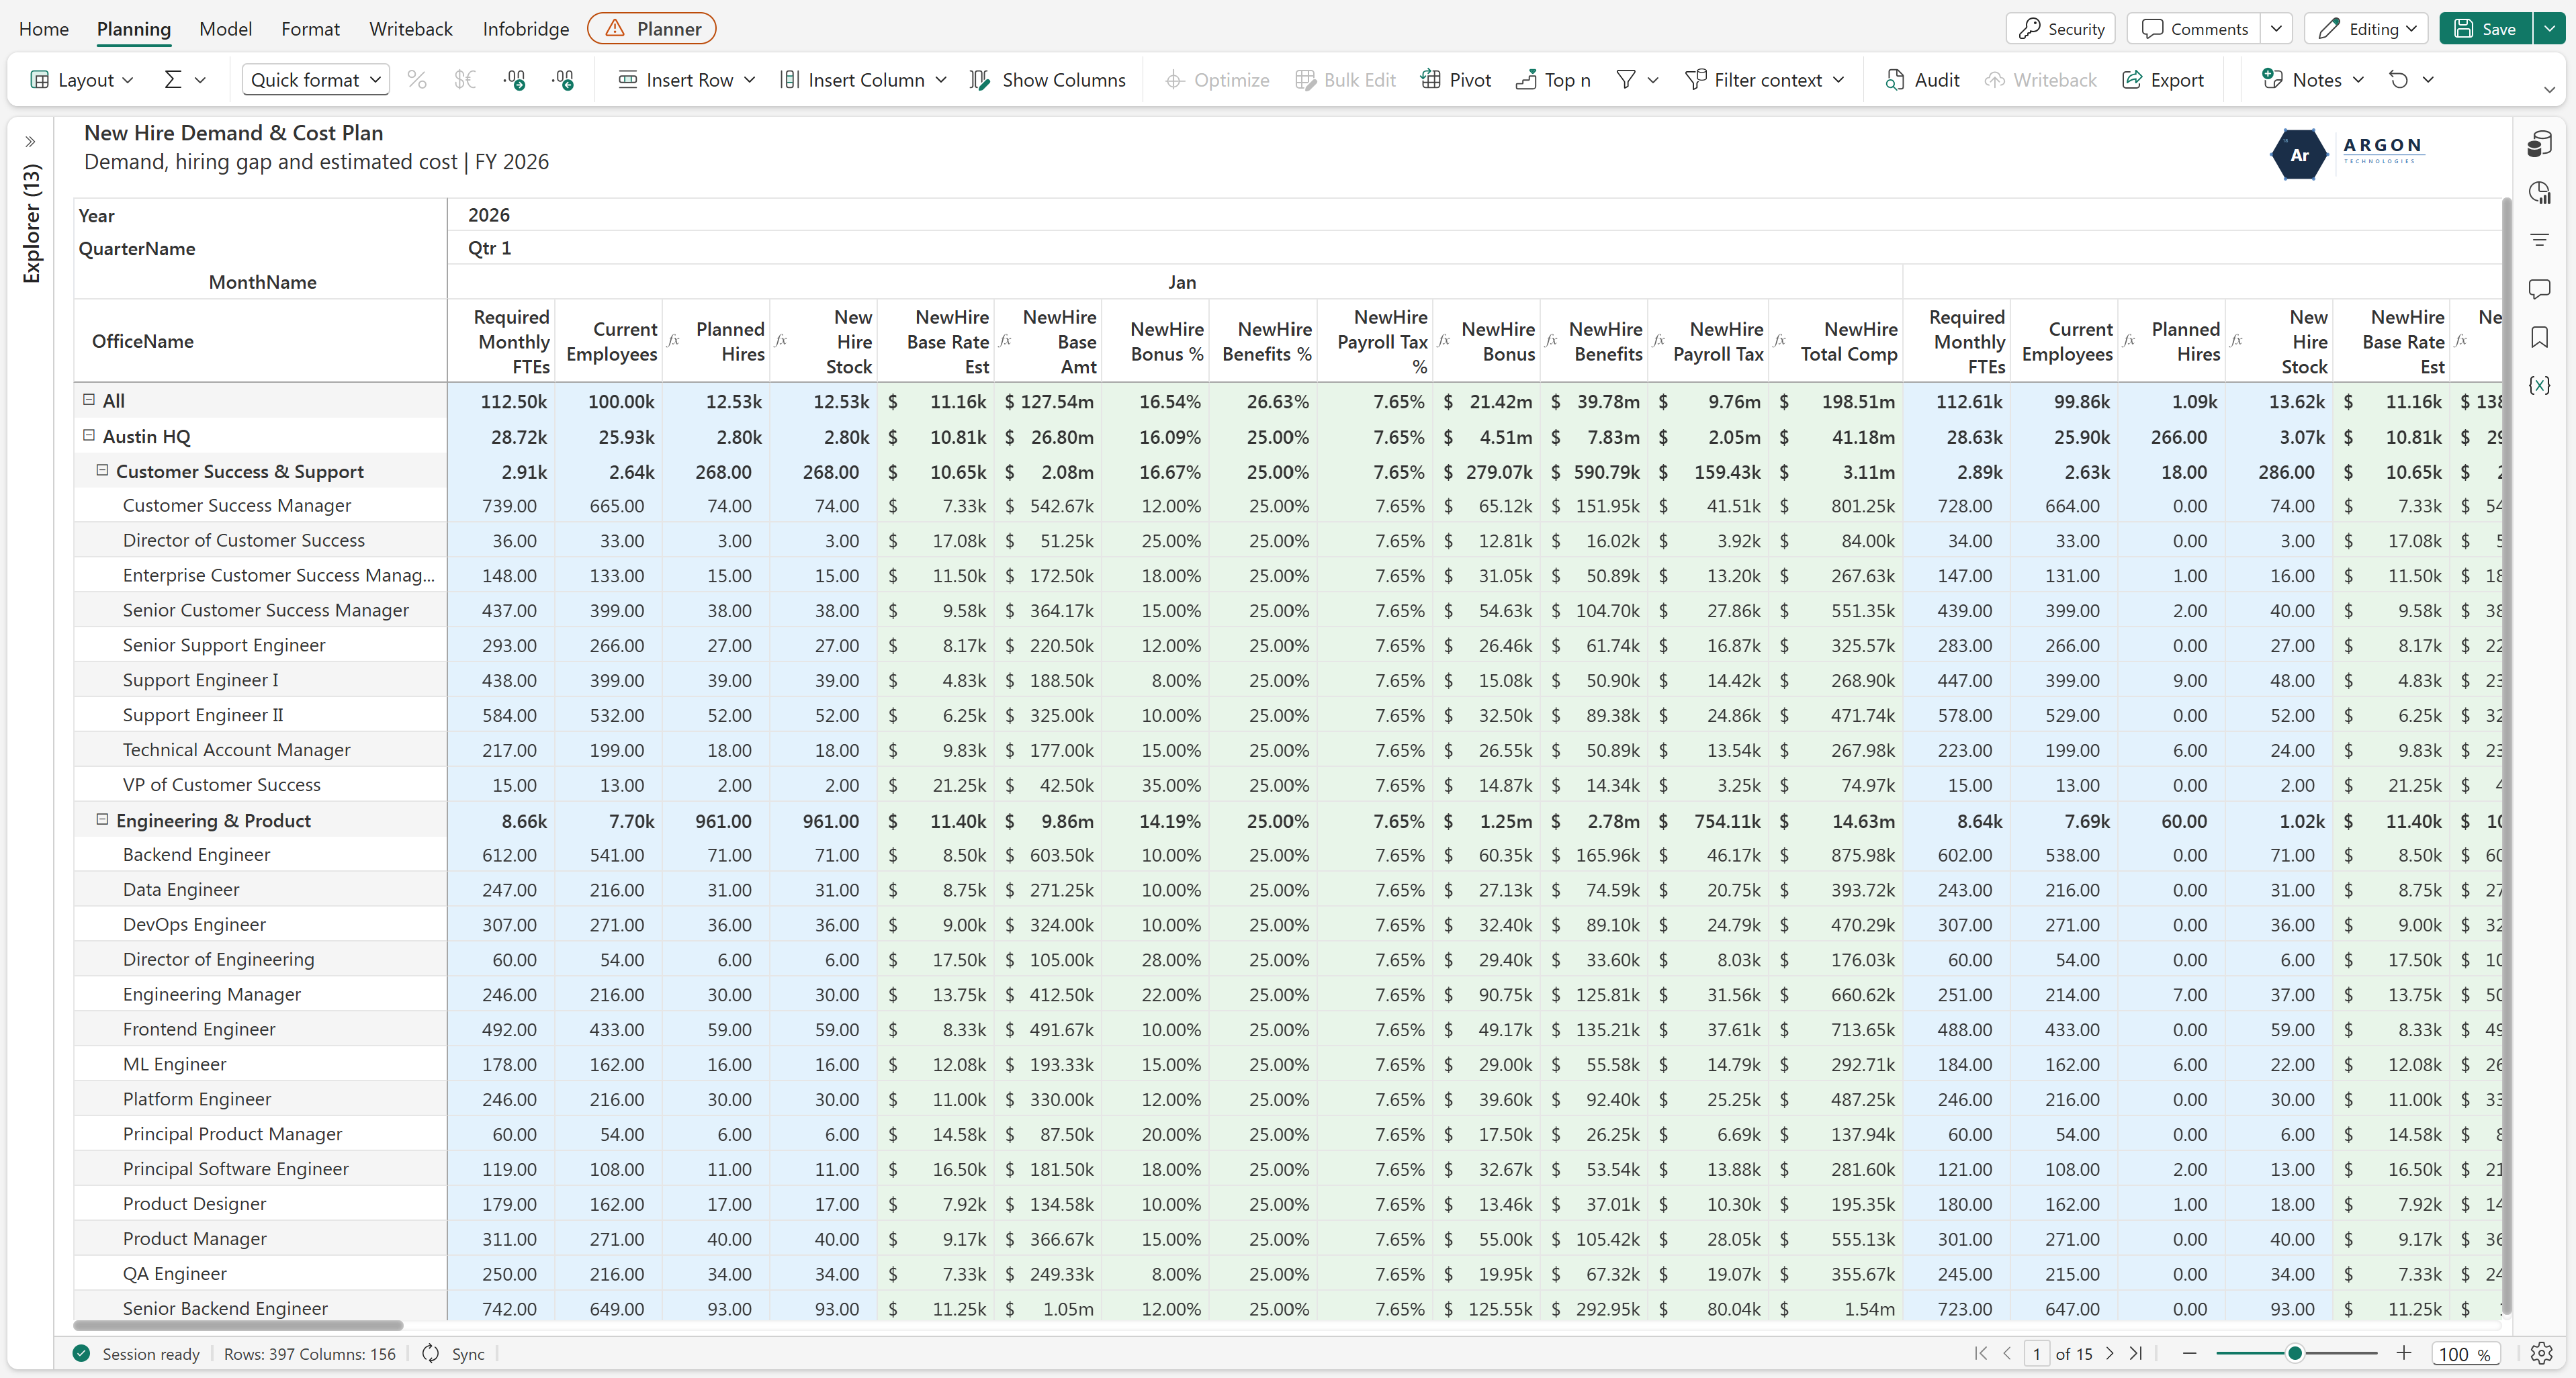Viewport: 2576px width, 1378px height.
Task: Select the VP of Customer Success row
Action: 260,785
